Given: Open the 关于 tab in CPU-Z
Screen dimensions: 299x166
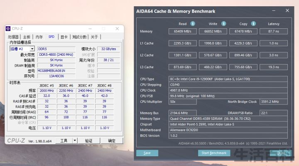Looking at the screenshot, I should pos(94,37).
